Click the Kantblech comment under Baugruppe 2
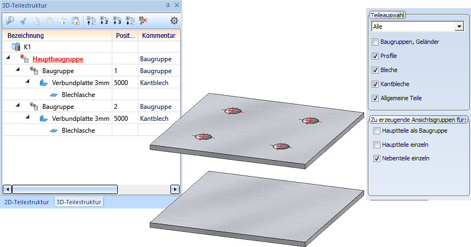 pyautogui.click(x=154, y=119)
